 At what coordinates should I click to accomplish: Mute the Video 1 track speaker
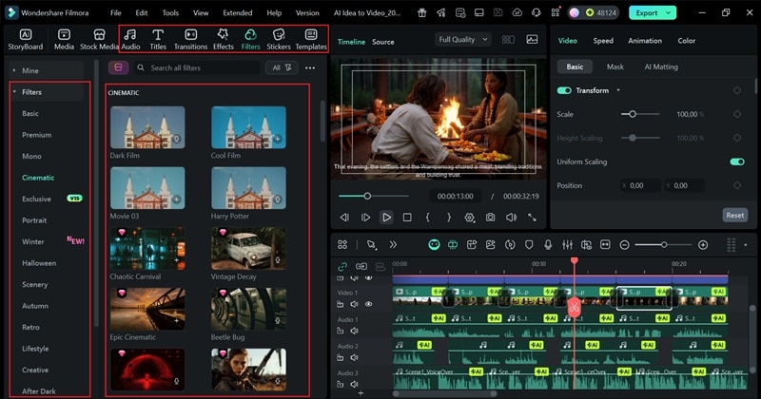354,304
